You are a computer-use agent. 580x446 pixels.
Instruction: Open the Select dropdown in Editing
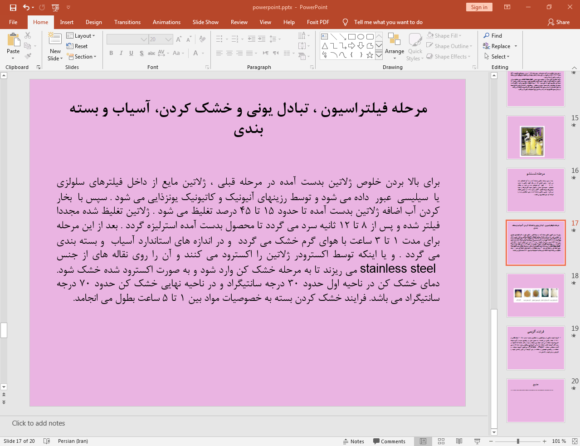click(x=497, y=56)
